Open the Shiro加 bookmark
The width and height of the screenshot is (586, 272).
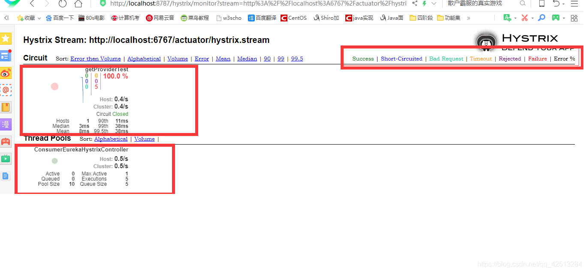[326, 18]
